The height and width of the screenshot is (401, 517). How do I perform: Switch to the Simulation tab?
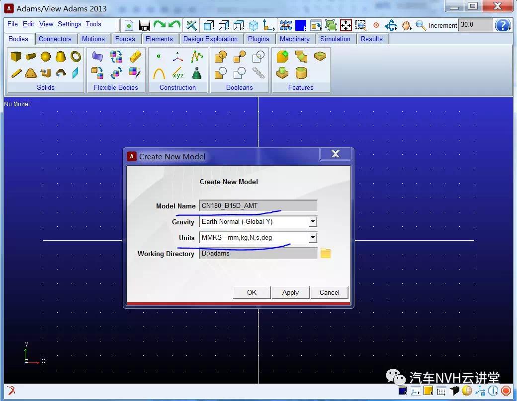pyautogui.click(x=336, y=39)
